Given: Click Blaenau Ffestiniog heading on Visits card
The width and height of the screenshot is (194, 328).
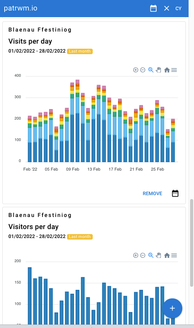Looking at the screenshot, I should coord(40,30).
